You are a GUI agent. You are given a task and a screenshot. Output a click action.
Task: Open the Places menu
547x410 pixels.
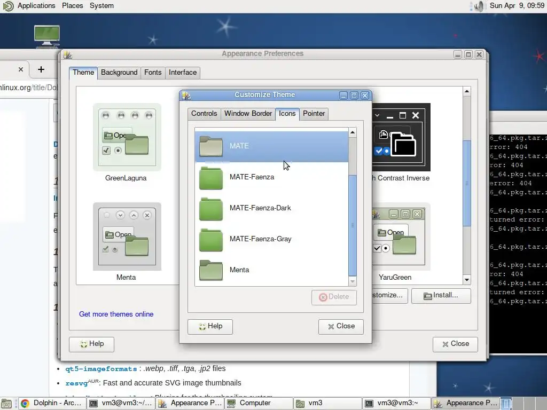click(73, 5)
